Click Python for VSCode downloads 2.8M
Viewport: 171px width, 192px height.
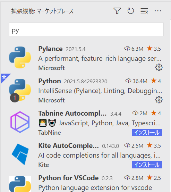134,178
